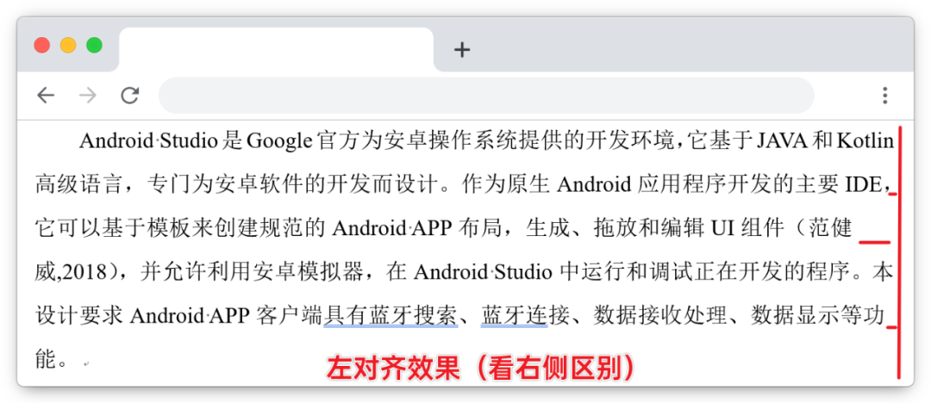Image resolution: width=931 pixels, height=403 pixels.
Task: Click the text 生成、拖放和编辑
Action: (x=614, y=228)
